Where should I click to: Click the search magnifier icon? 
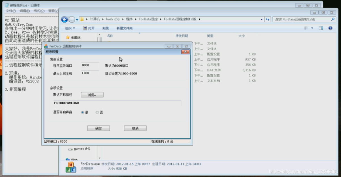click(x=333, y=19)
